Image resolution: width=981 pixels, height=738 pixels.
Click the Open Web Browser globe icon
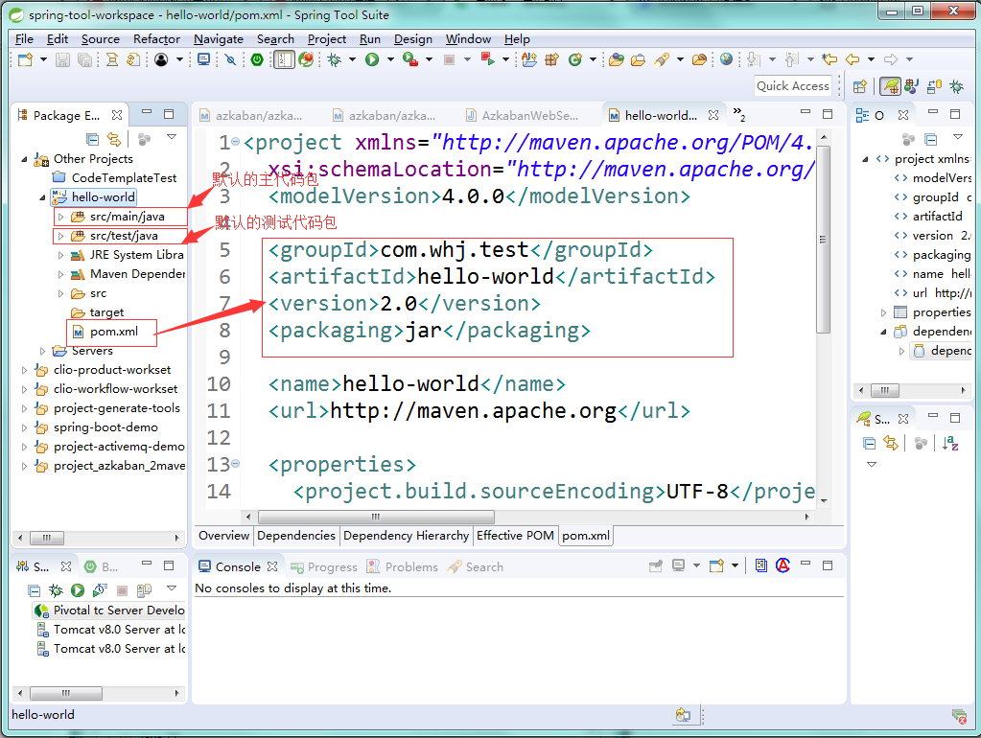click(x=726, y=59)
